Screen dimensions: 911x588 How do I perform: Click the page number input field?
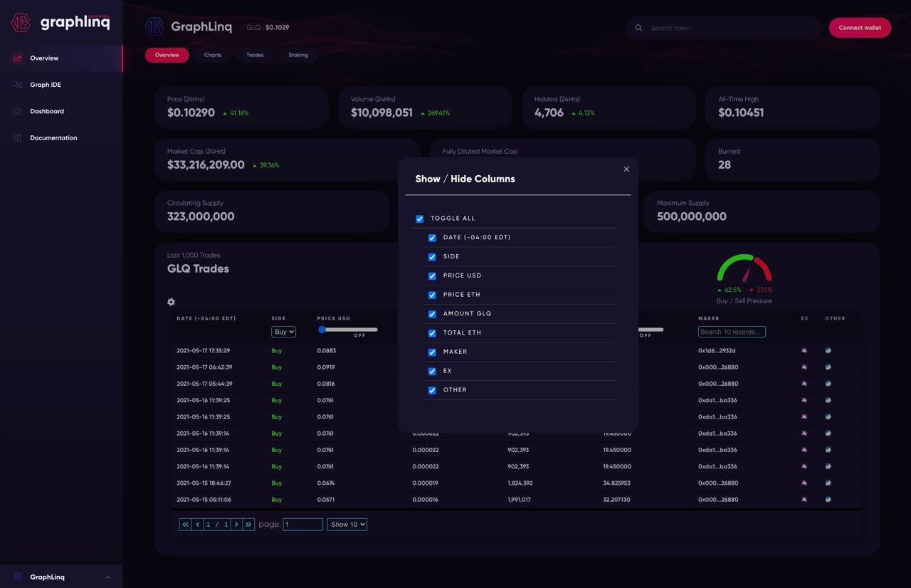(302, 525)
